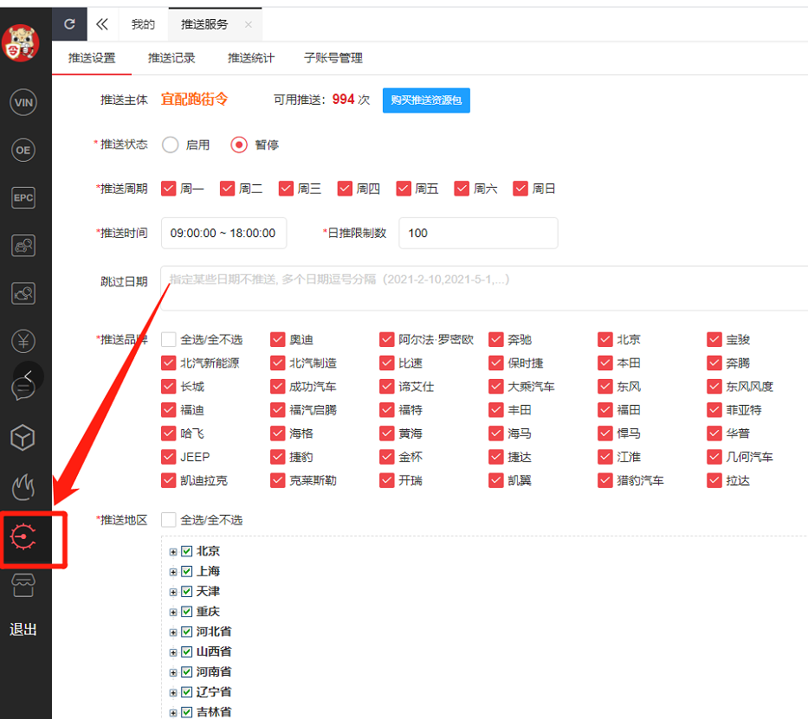
Task: Check 全选/全不选 for push regions
Action: pyautogui.click(x=169, y=520)
